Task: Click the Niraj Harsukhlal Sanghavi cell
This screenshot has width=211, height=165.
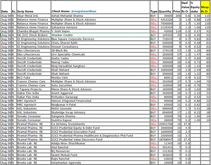Action: (x=101, y=66)
